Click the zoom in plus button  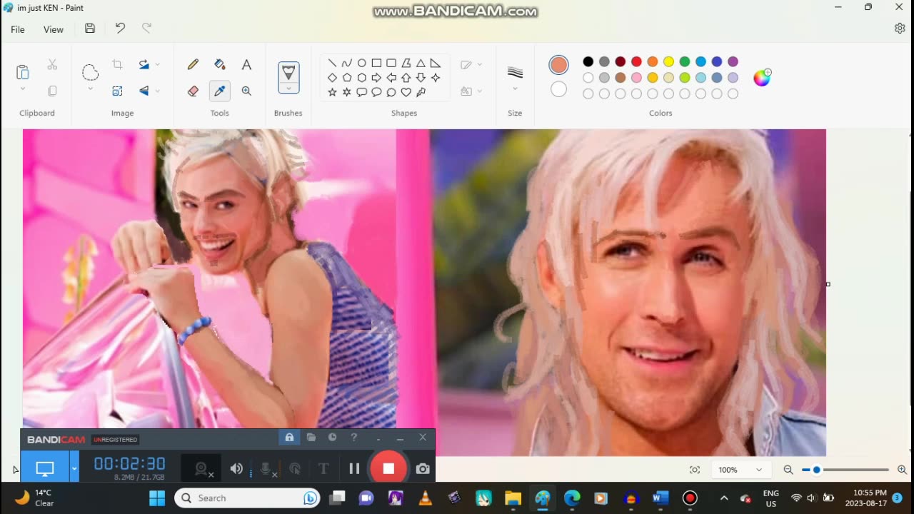coord(902,470)
